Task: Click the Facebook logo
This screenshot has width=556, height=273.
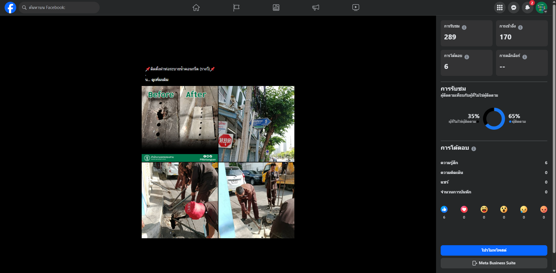Action: [x=10, y=8]
